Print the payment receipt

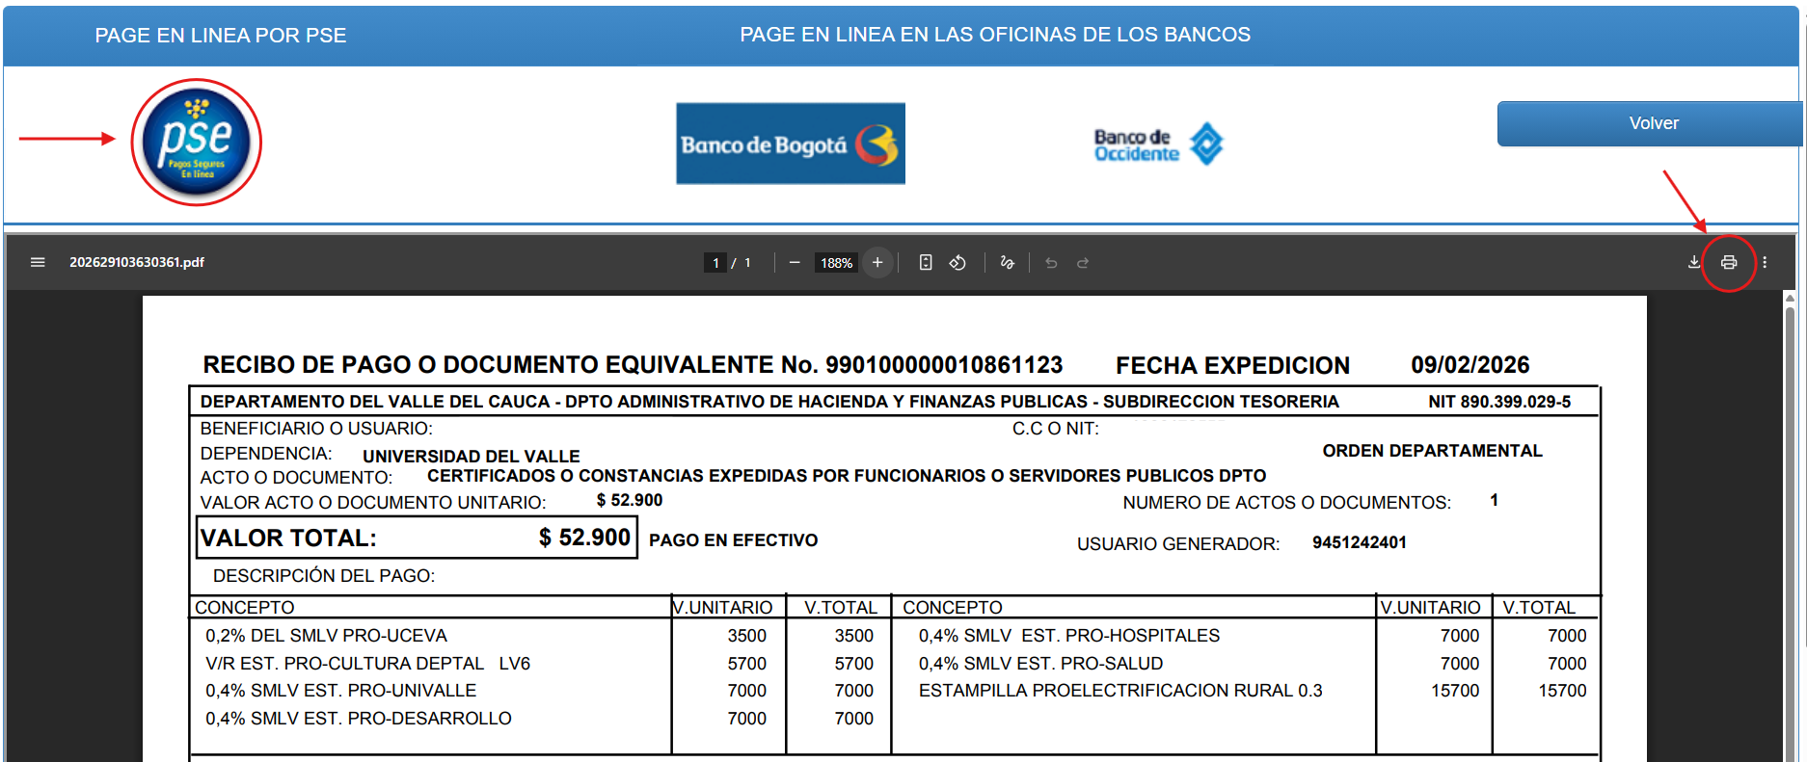[x=1729, y=262]
